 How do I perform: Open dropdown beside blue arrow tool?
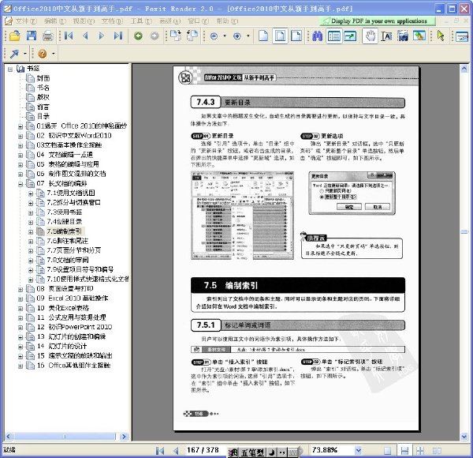25,54
